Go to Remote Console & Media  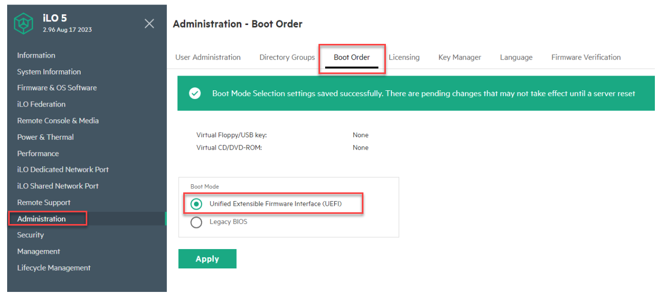[58, 121]
